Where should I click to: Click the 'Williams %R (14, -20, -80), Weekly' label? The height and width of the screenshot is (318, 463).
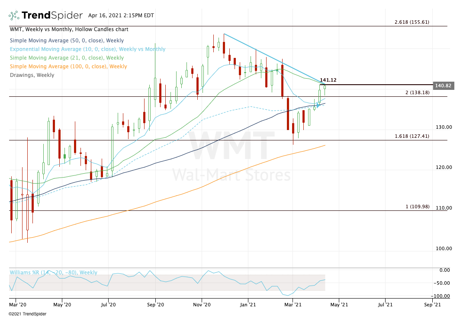click(x=54, y=273)
